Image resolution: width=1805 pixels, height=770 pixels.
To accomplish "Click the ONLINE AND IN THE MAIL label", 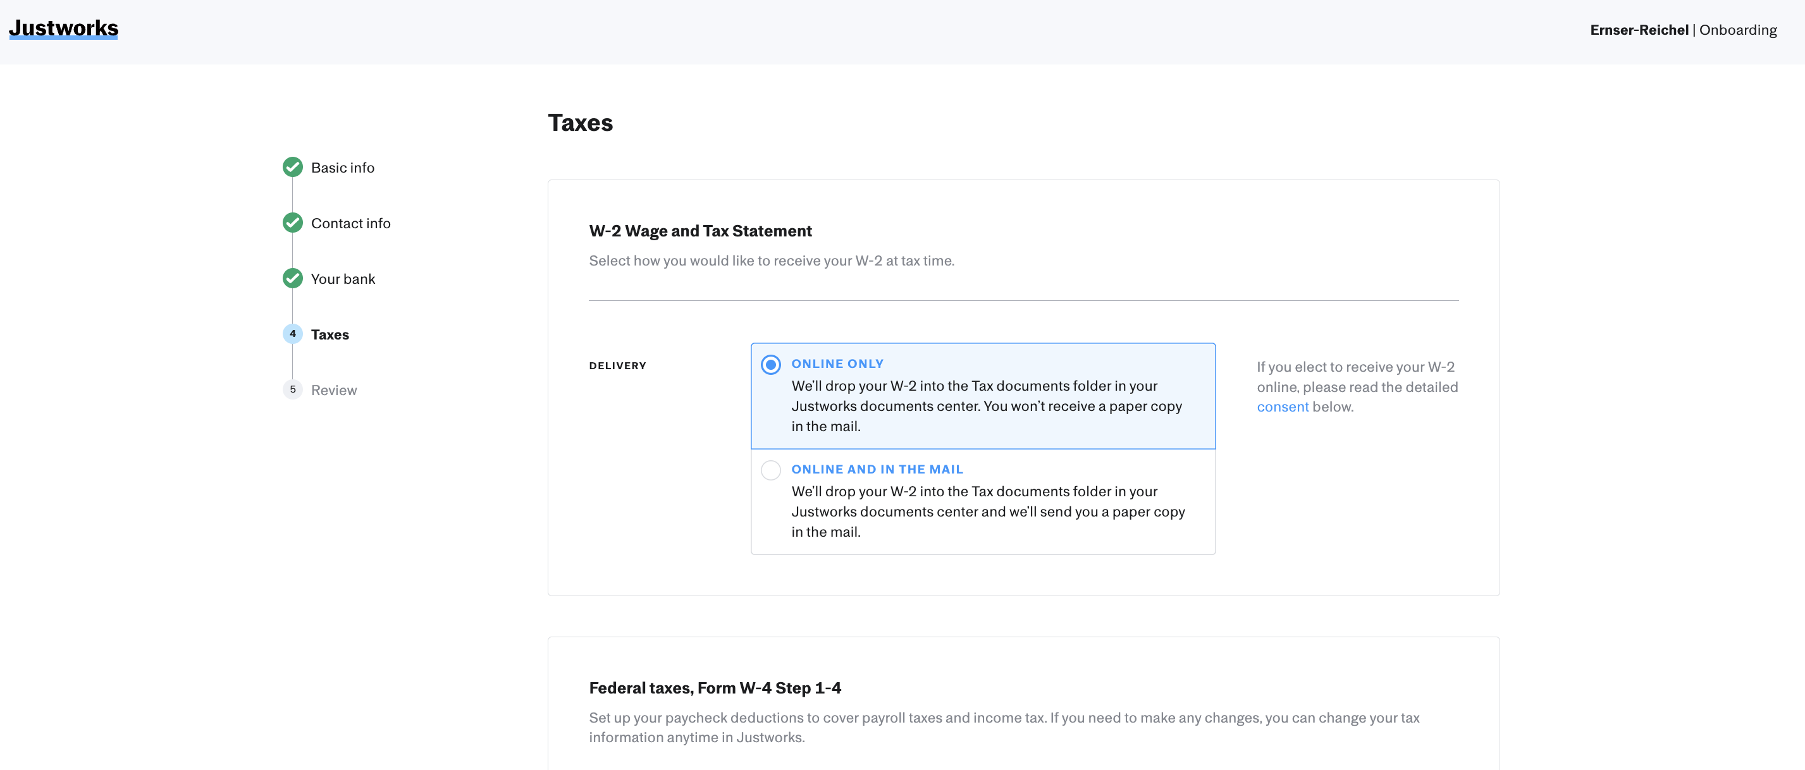I will 877,470.
